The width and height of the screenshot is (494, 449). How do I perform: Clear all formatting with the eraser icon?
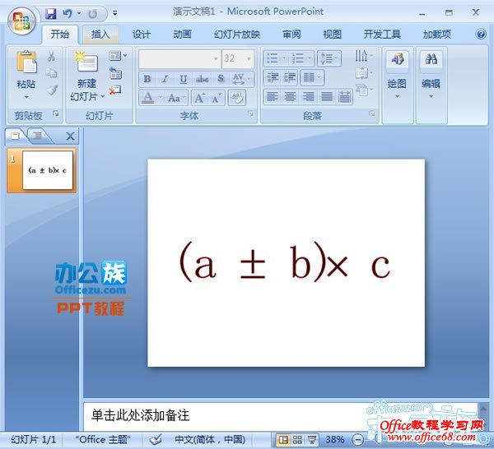(x=236, y=98)
